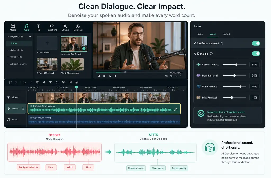The height and width of the screenshot is (178, 271).
Task: Delete the selected clip with trash icon
Action: (37, 82)
